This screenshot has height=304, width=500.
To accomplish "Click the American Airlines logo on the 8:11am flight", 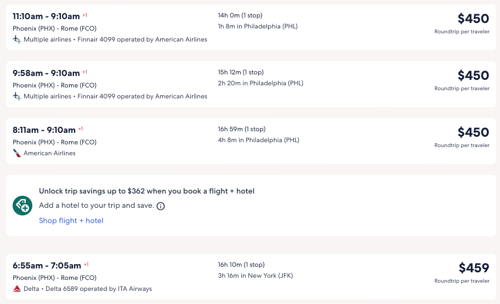I will [17, 153].
